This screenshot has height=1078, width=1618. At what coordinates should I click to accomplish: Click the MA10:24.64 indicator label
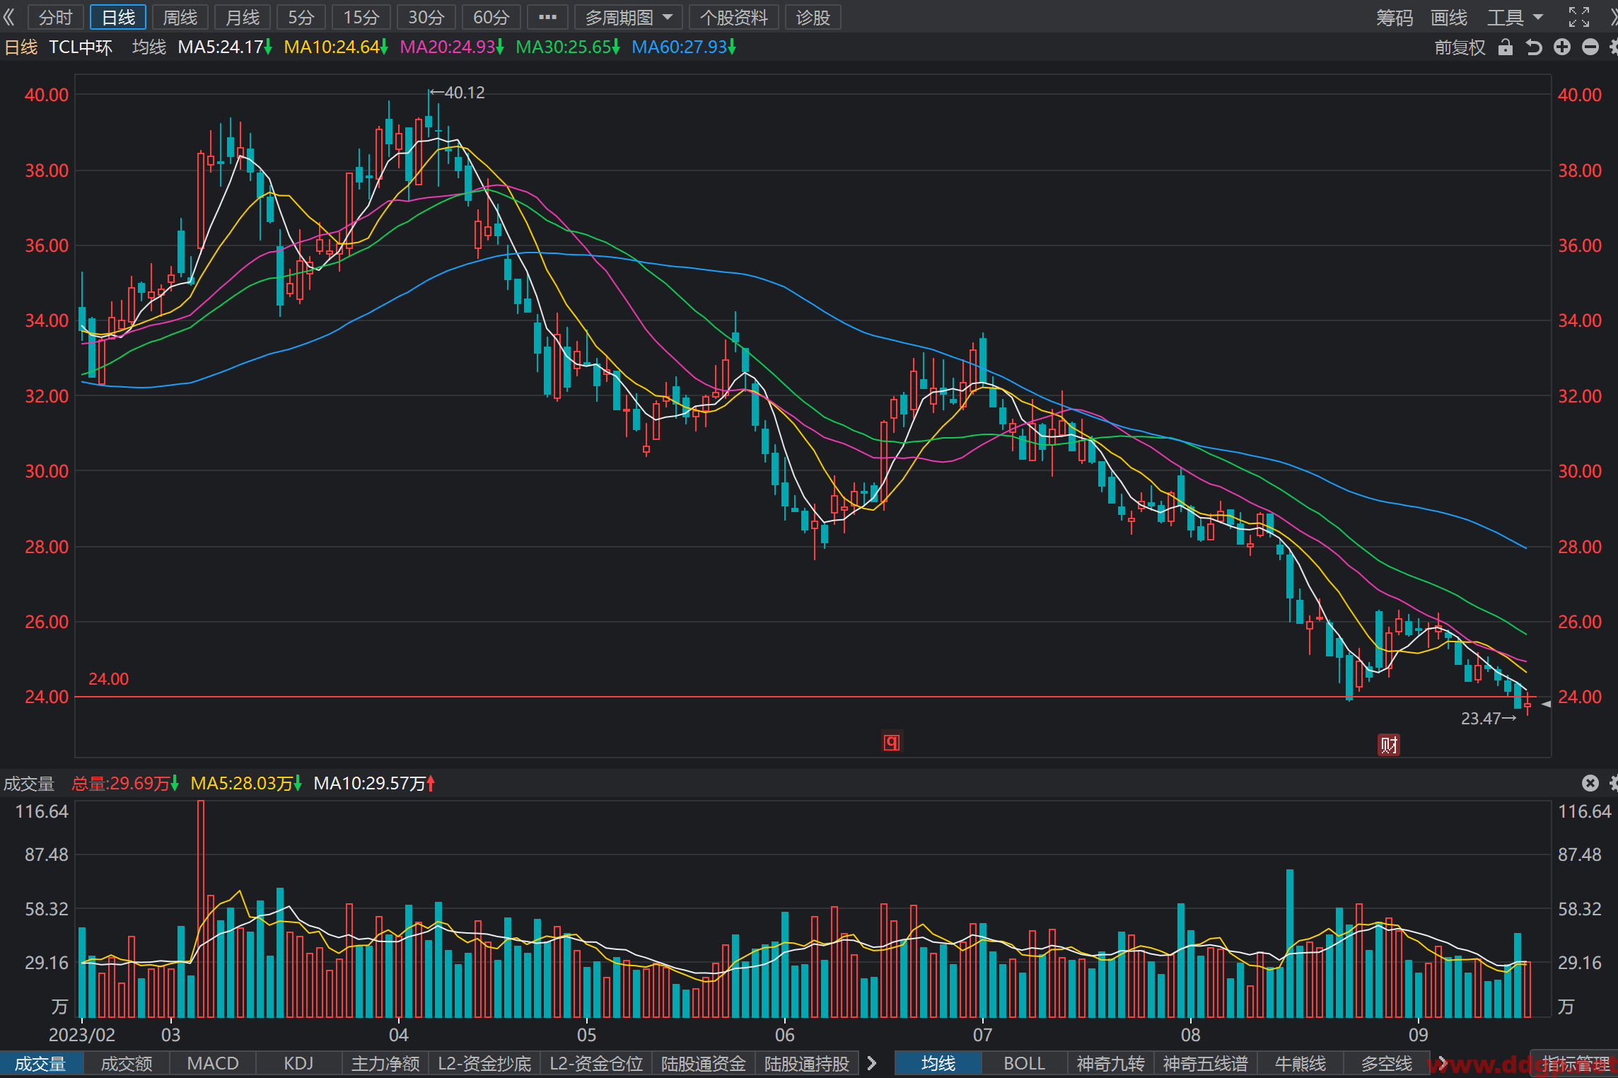tap(335, 47)
